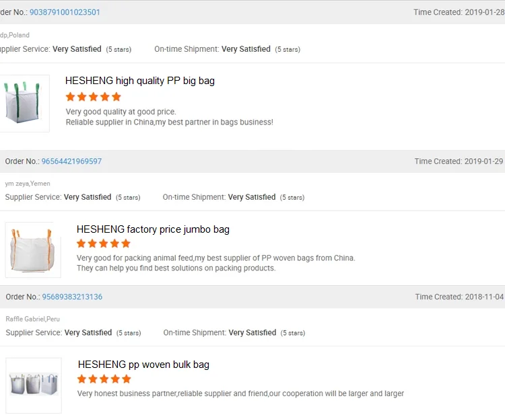505x415 pixels.
Task: Click the PP big bag product thumbnail
Action: click(x=24, y=103)
